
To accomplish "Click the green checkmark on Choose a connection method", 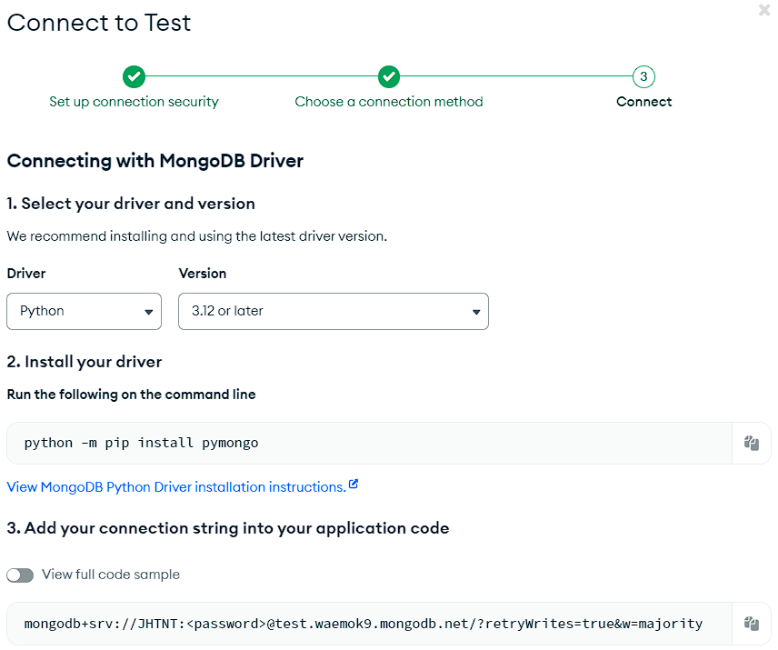I will pos(389,77).
